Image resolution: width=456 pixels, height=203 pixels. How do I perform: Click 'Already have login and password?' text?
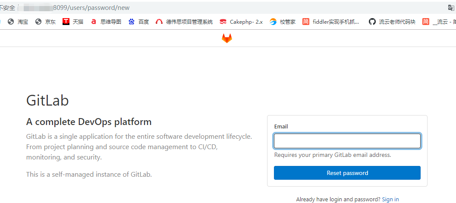point(338,200)
